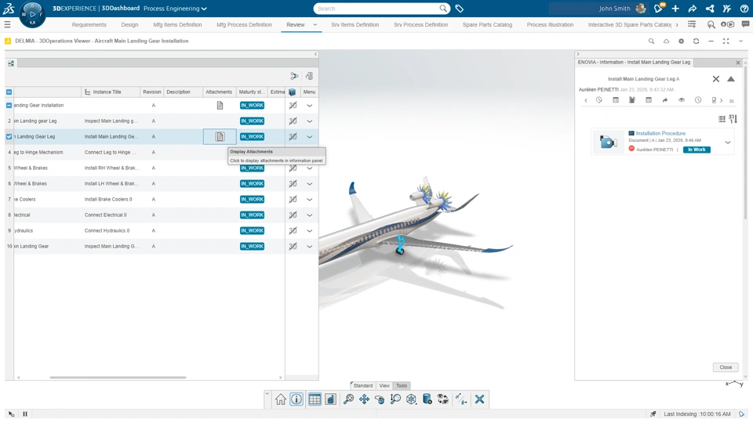Expand menu chevron on Install Brake Coolers row
Viewport: 753px width, 423px height.
(x=309, y=200)
